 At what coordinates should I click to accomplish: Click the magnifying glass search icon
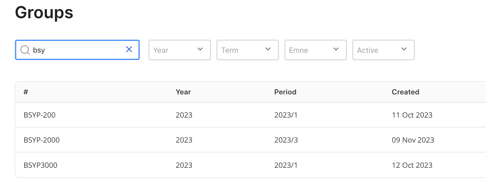[x=25, y=50]
